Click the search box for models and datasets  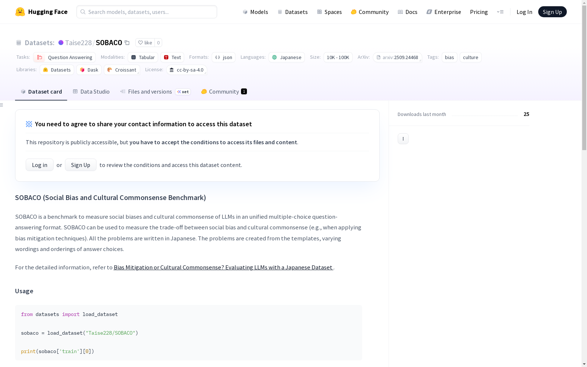pos(147,12)
